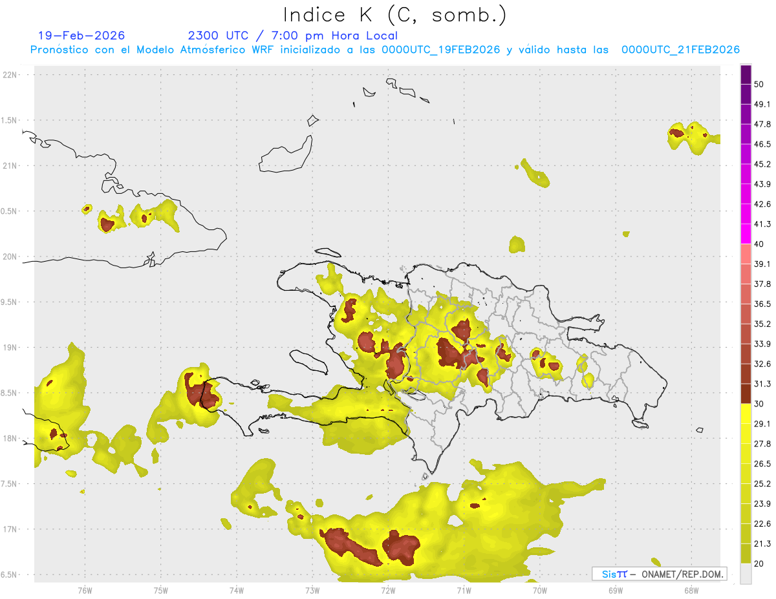
Task: Select the 31.3 color scale value
Action: [x=762, y=384]
